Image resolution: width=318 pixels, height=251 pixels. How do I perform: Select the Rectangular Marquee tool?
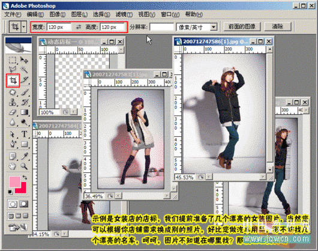13,60
